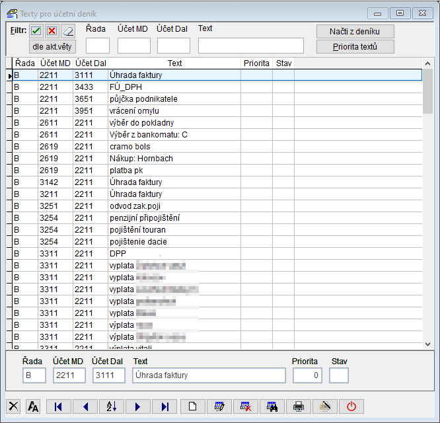Select the row 'výběr do pokladny'
Screen dimensions: 440x423
(x=217, y=123)
